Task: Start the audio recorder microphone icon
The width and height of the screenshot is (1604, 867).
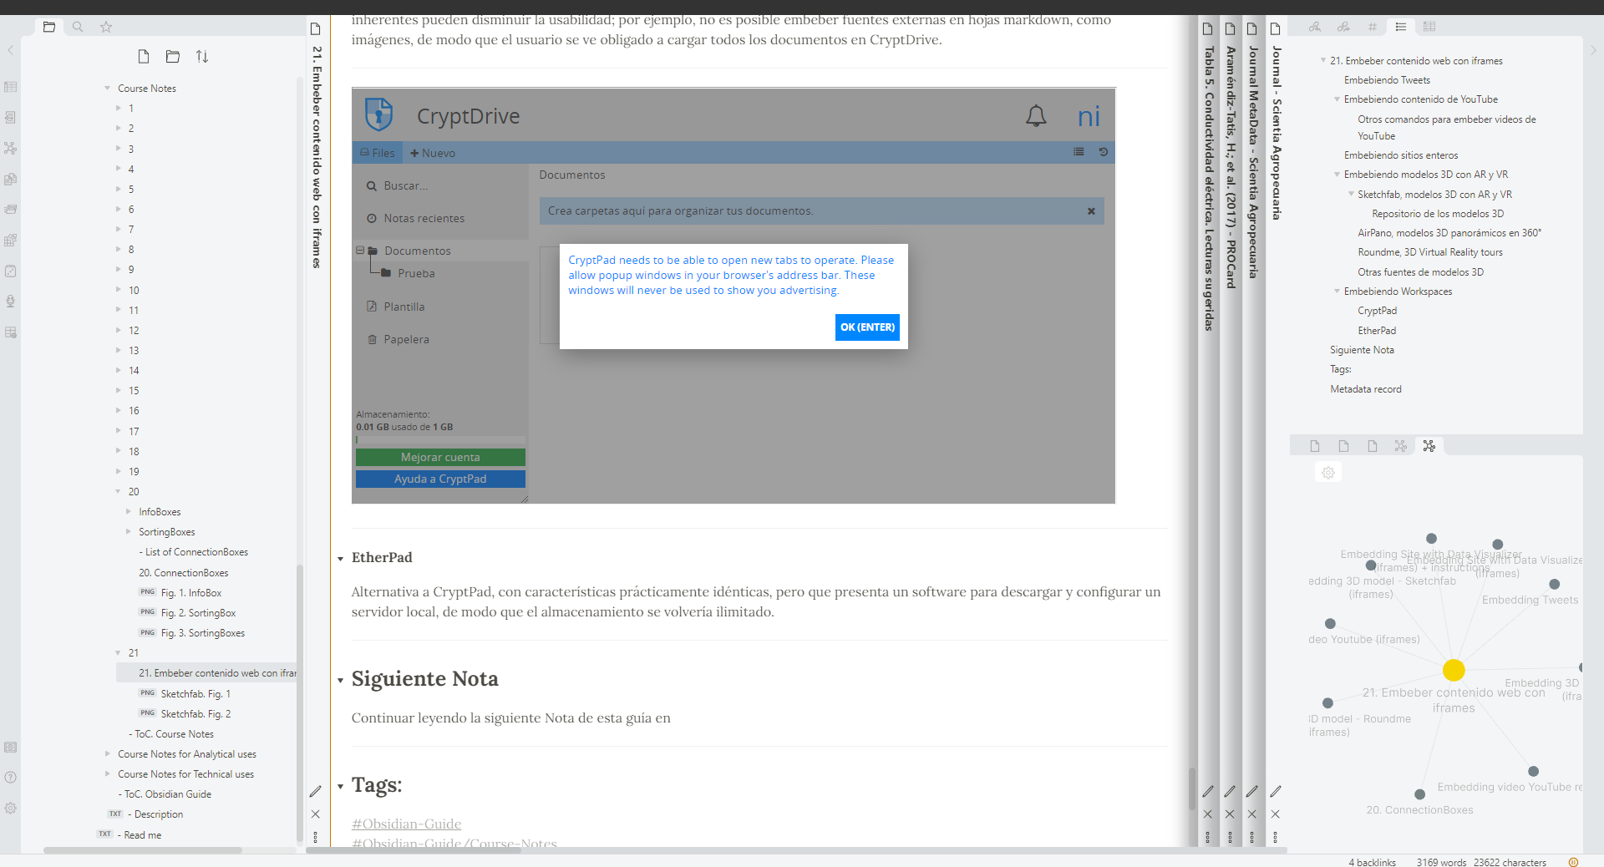Action: coord(10,302)
